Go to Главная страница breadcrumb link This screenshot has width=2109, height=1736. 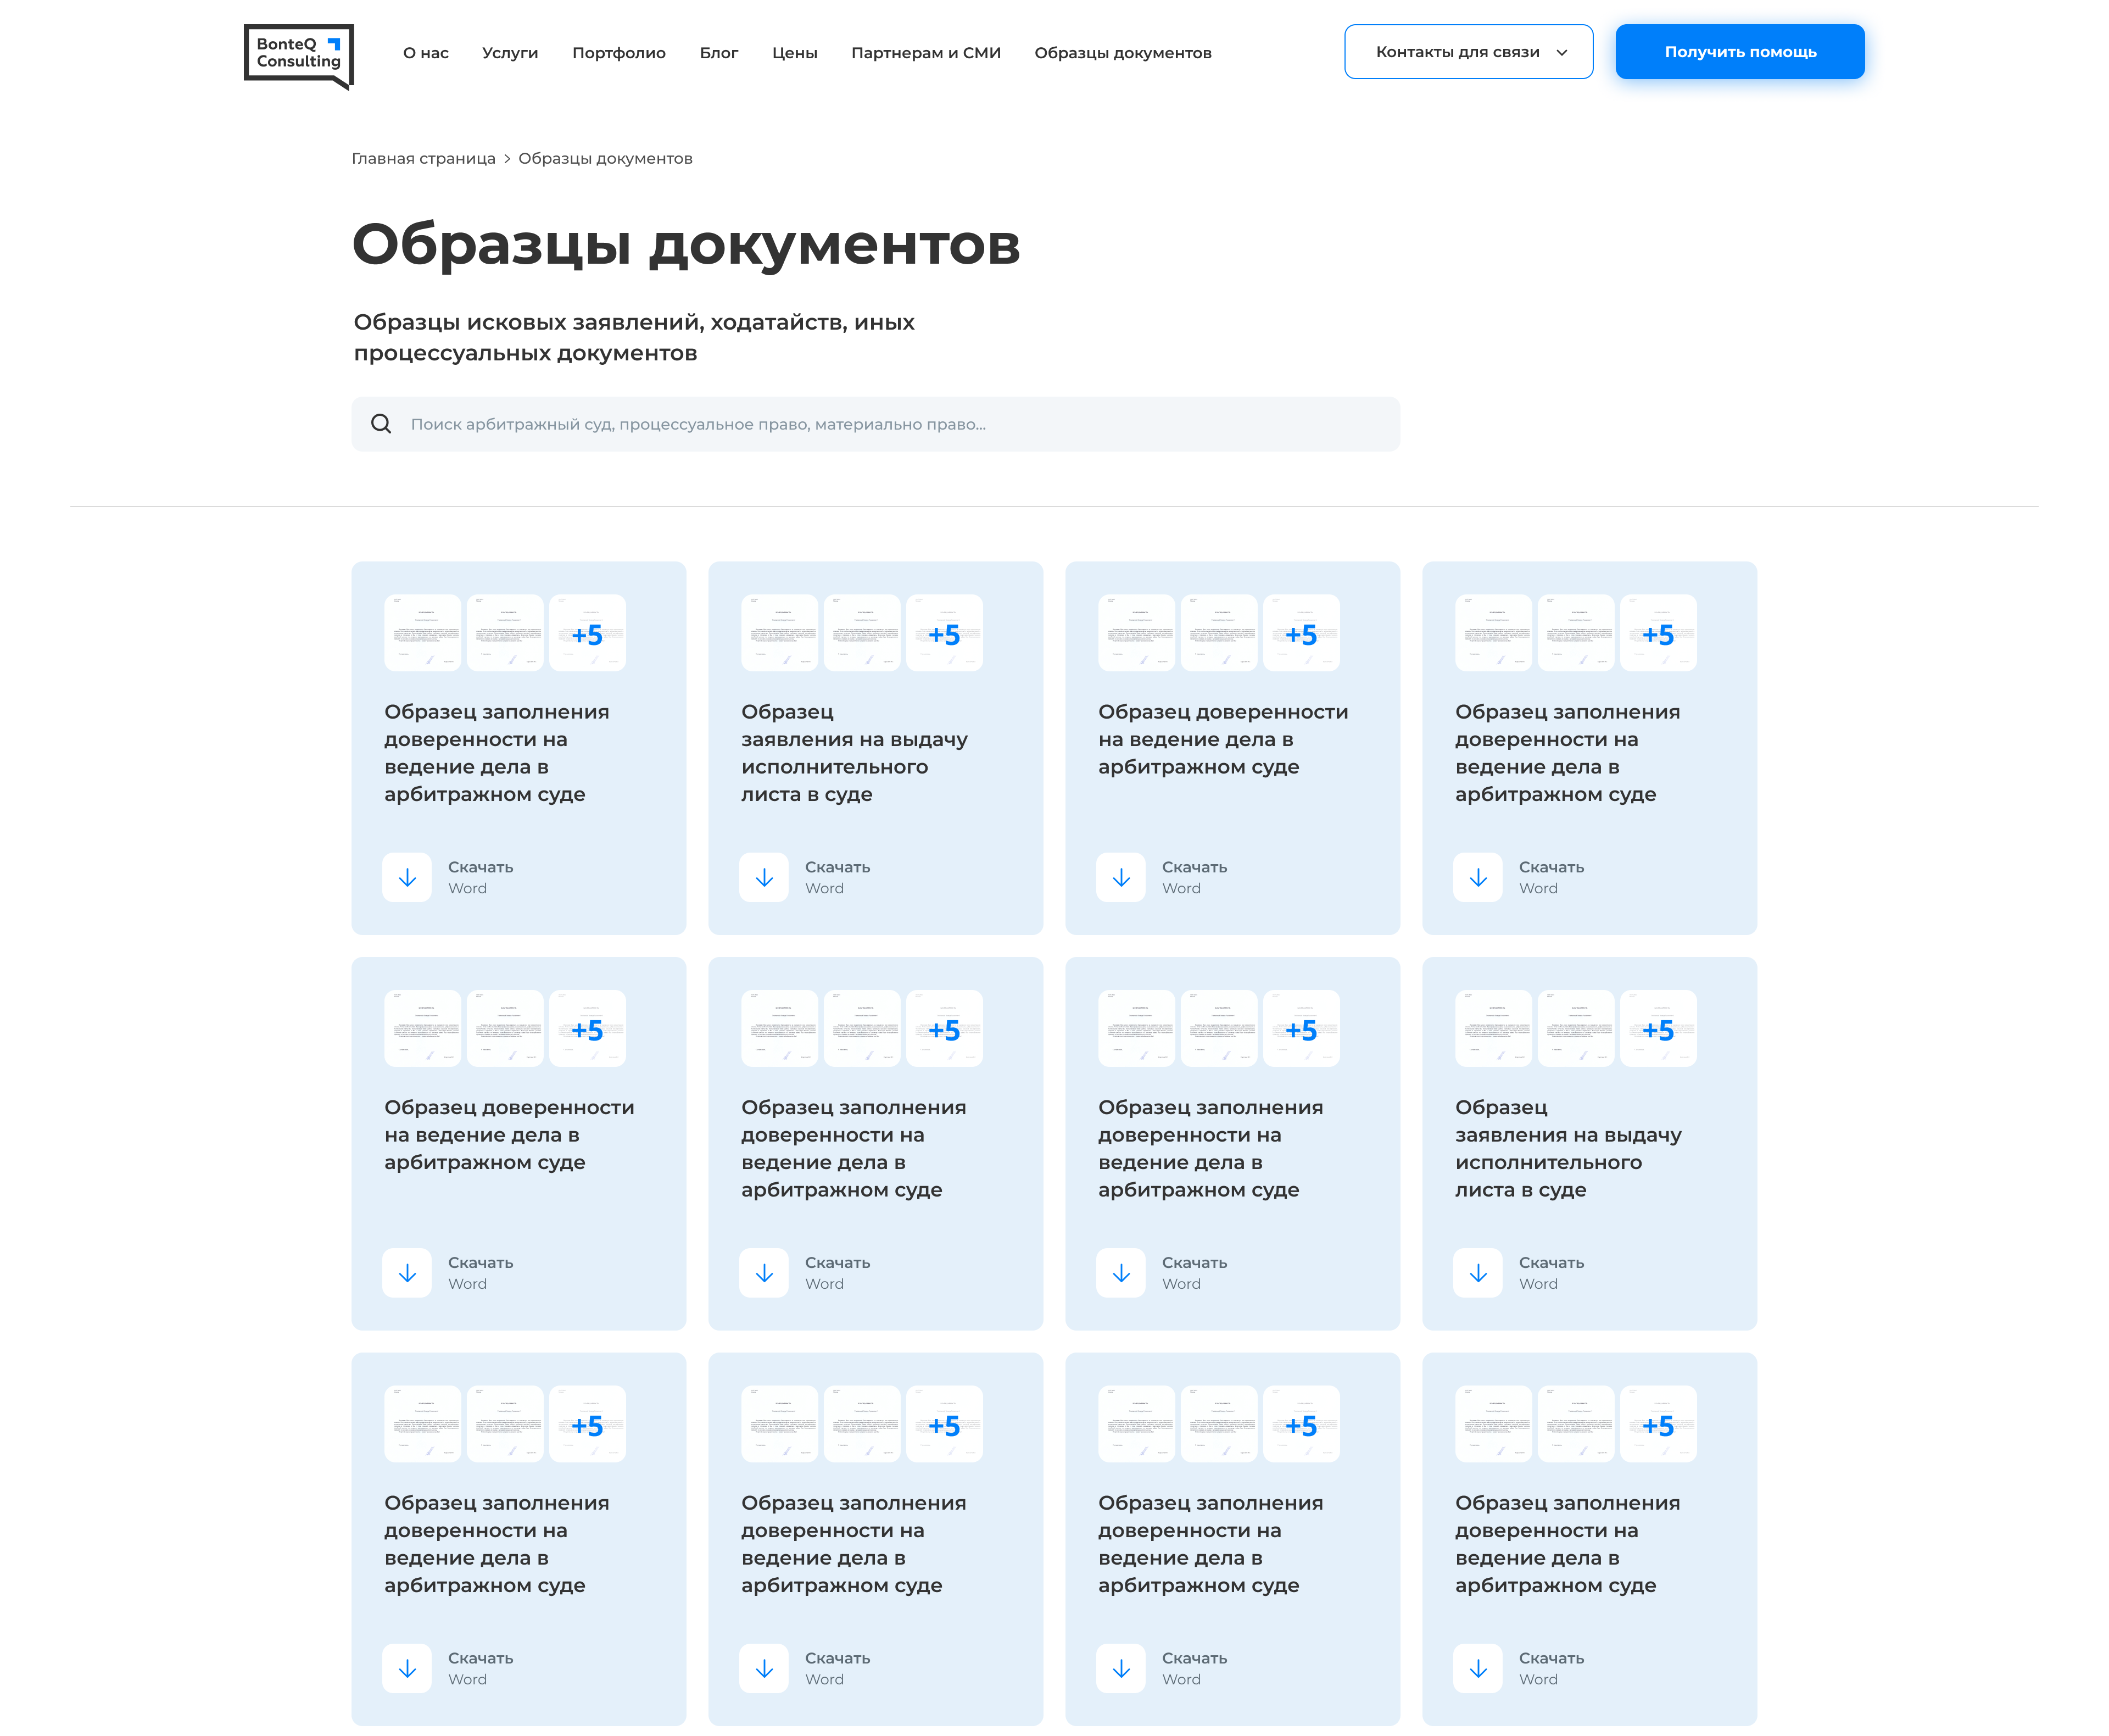click(424, 159)
